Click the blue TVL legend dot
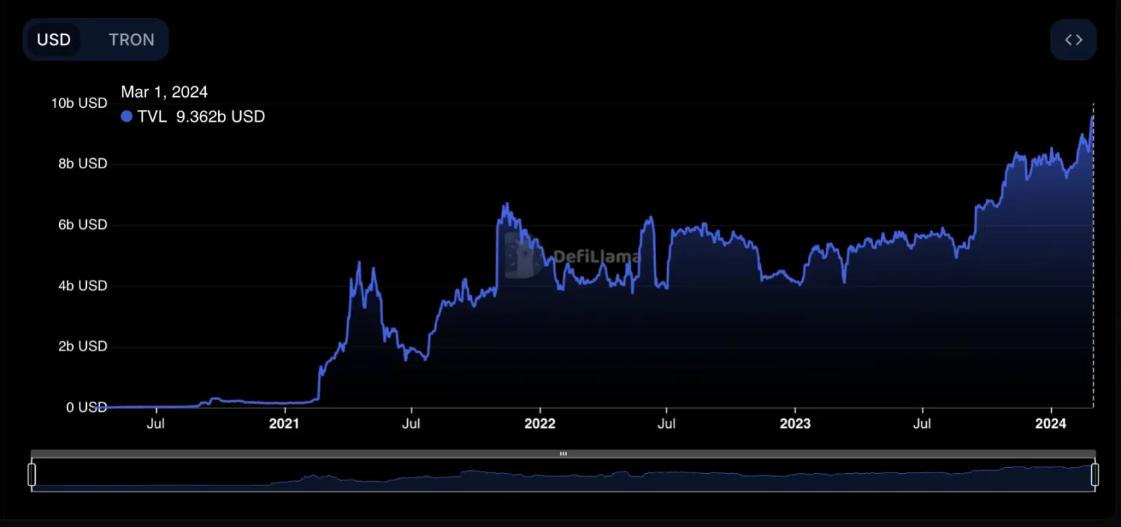Viewport: 1121px width, 527px height. (x=127, y=117)
